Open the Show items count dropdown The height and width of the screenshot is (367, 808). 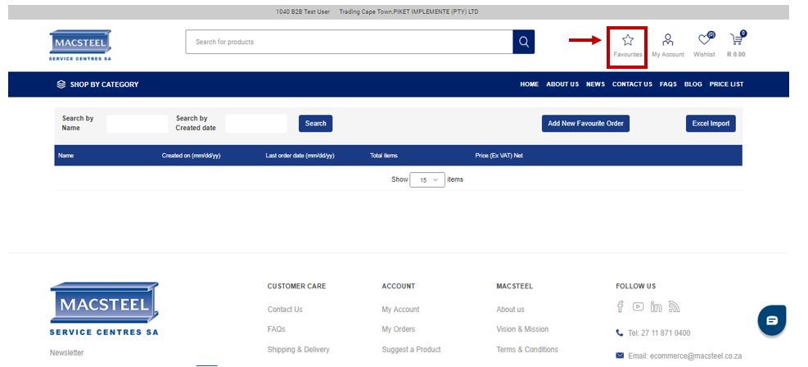coord(427,179)
